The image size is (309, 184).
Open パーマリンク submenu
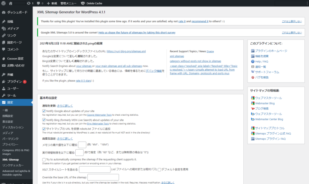(10, 139)
